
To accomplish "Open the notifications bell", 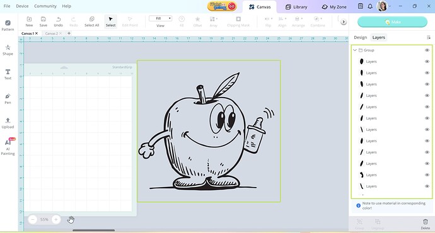I will 370,6.
